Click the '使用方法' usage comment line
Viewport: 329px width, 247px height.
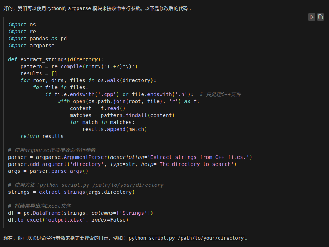[85, 185]
